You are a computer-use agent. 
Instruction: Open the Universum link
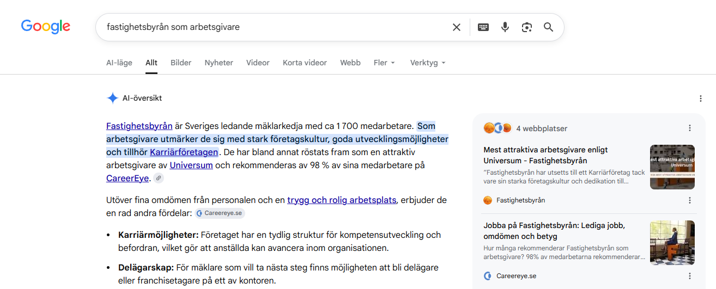[x=191, y=165]
